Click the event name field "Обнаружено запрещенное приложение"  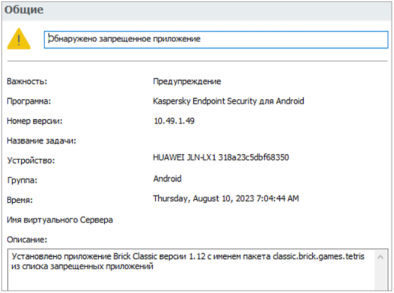click(215, 39)
